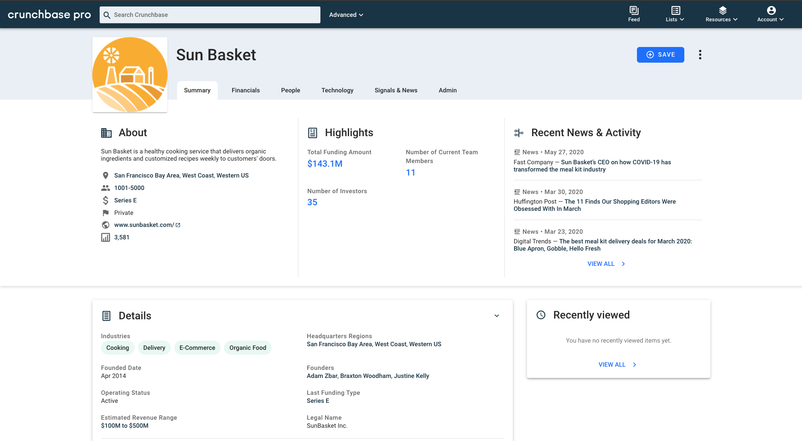
Task: Expand the Resources dropdown chevron
Action: point(735,19)
